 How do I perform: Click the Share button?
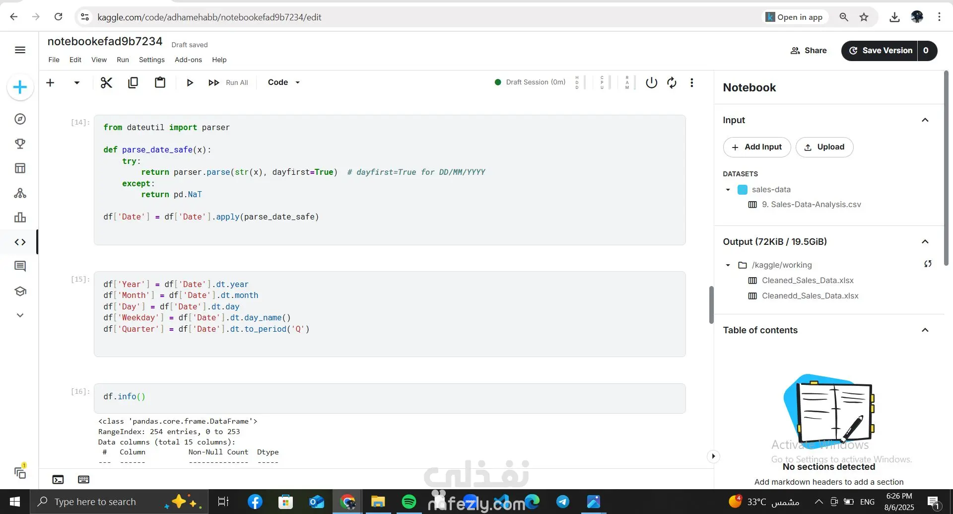(x=809, y=51)
